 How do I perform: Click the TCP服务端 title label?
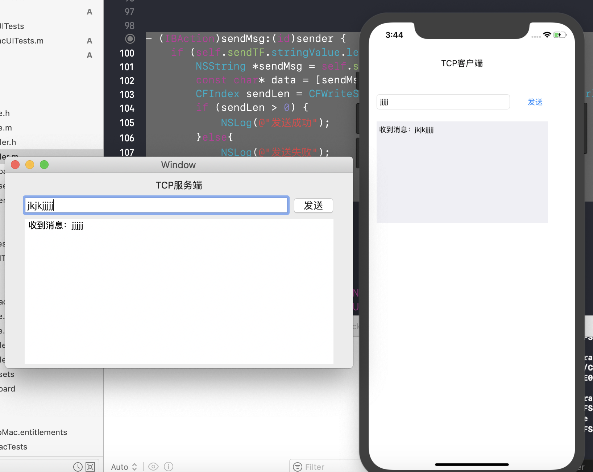pos(179,185)
